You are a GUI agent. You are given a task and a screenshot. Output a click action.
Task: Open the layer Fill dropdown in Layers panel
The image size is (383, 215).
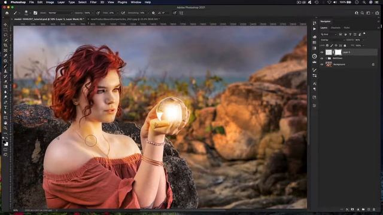tap(363, 45)
